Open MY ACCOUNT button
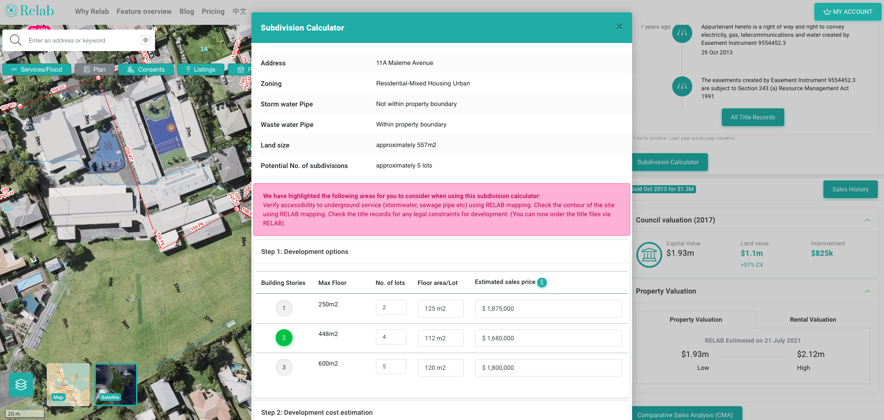 pos(848,11)
